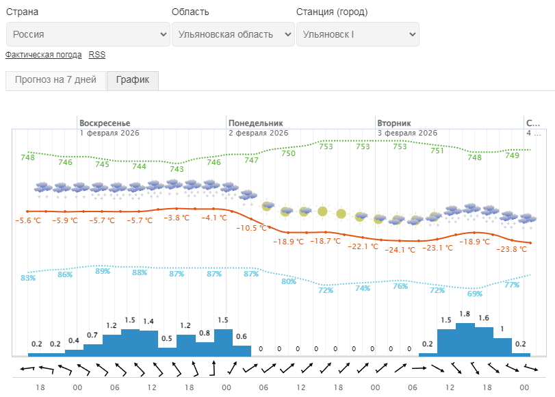
Task: Click the first snow cloud icon on the left
Action: (44, 189)
